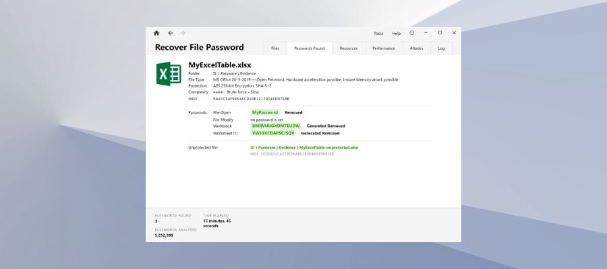Open the Tools menu
The width and height of the screenshot is (607, 269).
(378, 34)
